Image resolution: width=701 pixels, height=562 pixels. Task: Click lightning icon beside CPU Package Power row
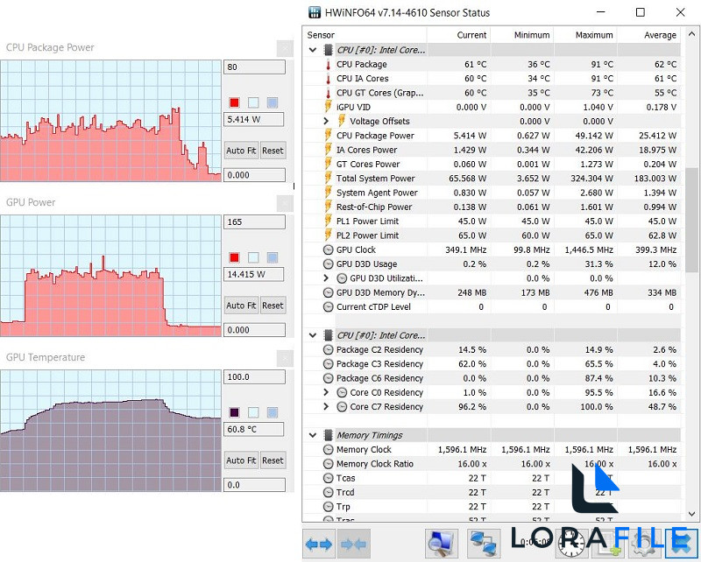pyautogui.click(x=328, y=136)
